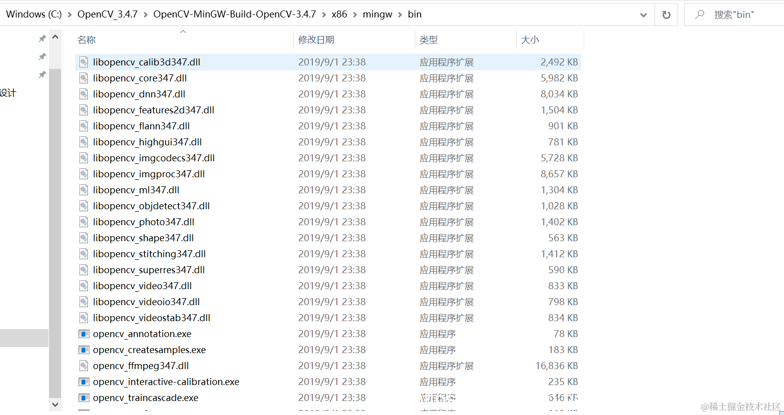The image size is (784, 415).
Task: Click the 901 KB size cell
Action: (x=563, y=126)
